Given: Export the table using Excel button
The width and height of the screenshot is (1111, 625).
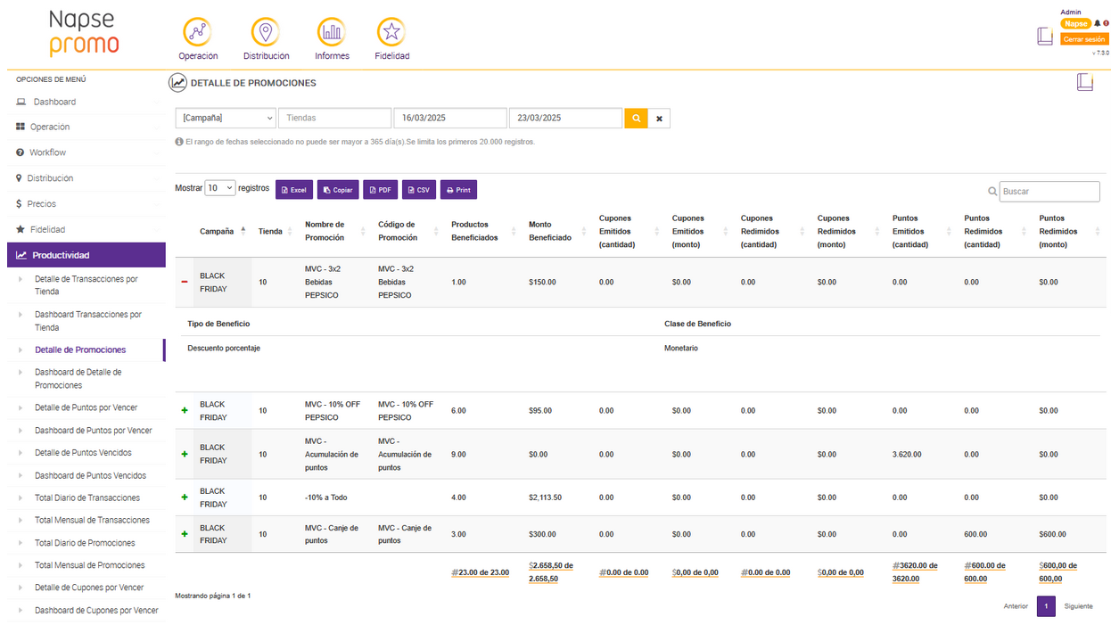Looking at the screenshot, I should click(x=294, y=190).
